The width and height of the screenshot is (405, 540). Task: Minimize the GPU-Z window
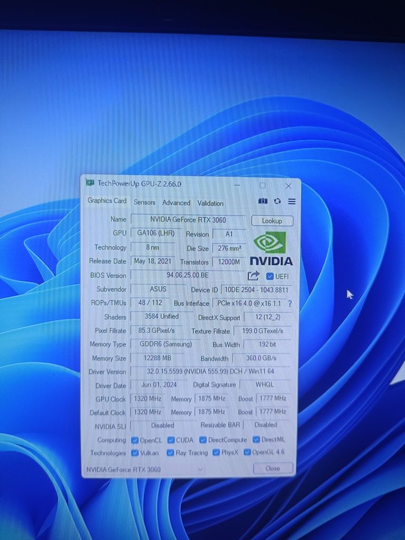[x=237, y=185]
